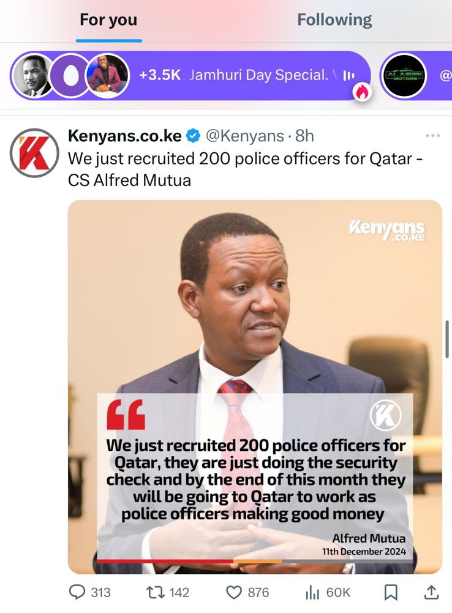Open the three-dot more options menu

point(432,135)
